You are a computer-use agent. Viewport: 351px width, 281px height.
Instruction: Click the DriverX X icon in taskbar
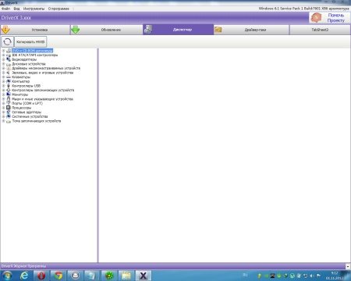click(x=143, y=276)
